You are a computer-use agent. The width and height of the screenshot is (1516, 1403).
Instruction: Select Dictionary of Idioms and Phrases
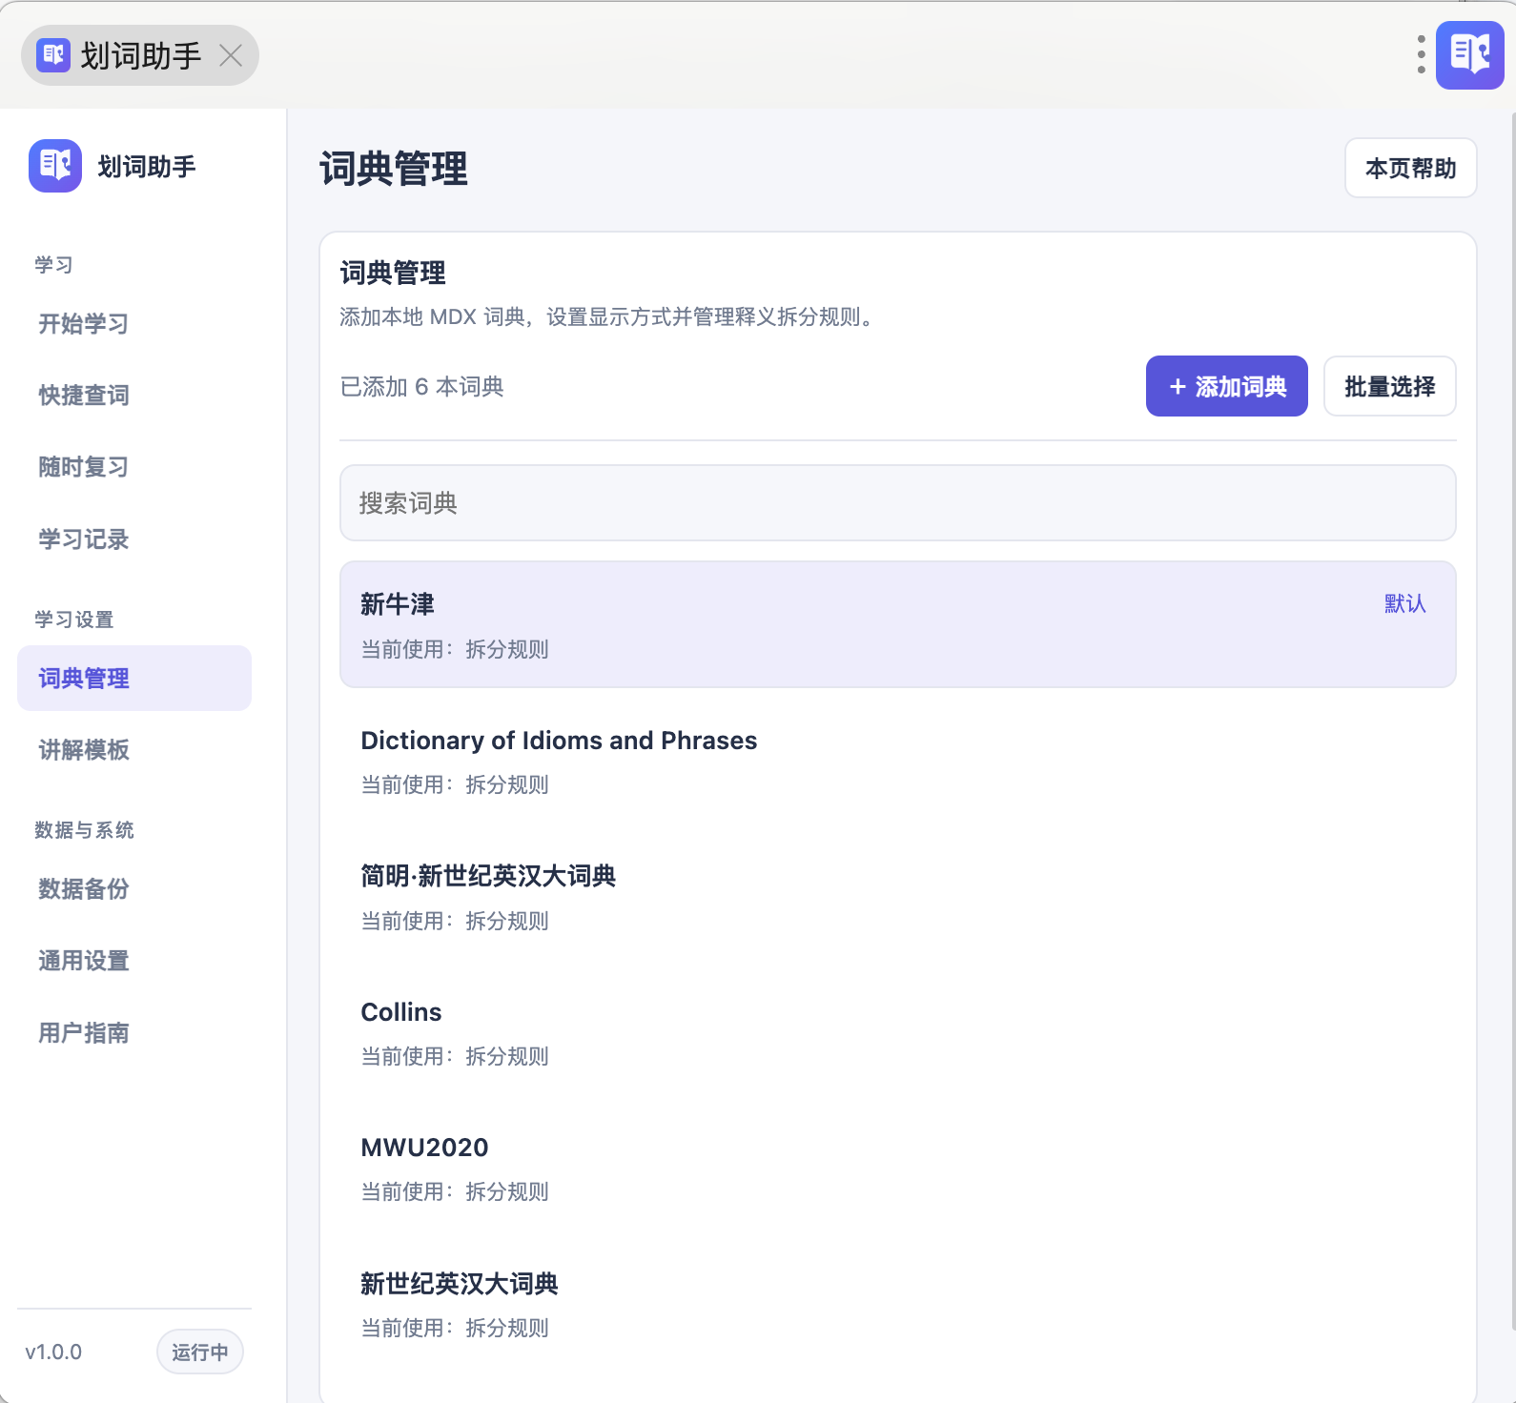(898, 761)
